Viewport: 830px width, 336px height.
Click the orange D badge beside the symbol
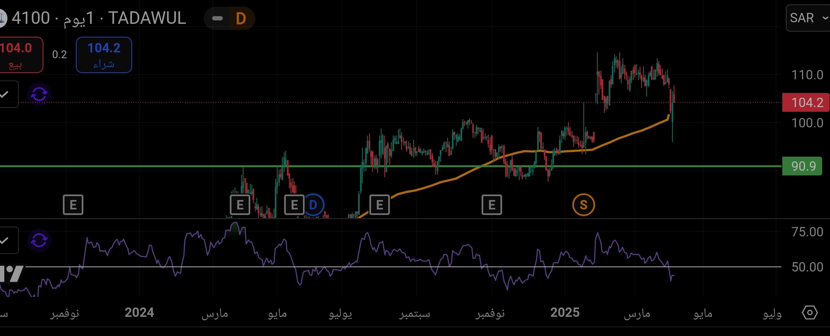[241, 18]
